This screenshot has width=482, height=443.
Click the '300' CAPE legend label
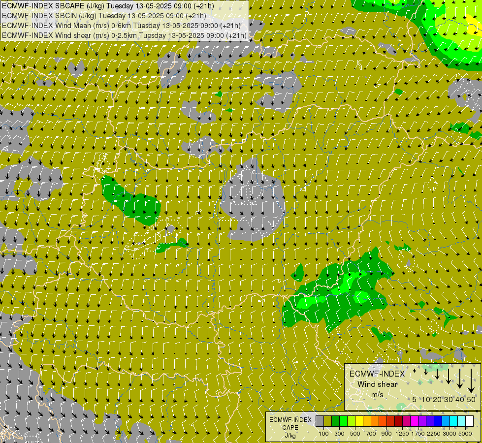click(339, 434)
